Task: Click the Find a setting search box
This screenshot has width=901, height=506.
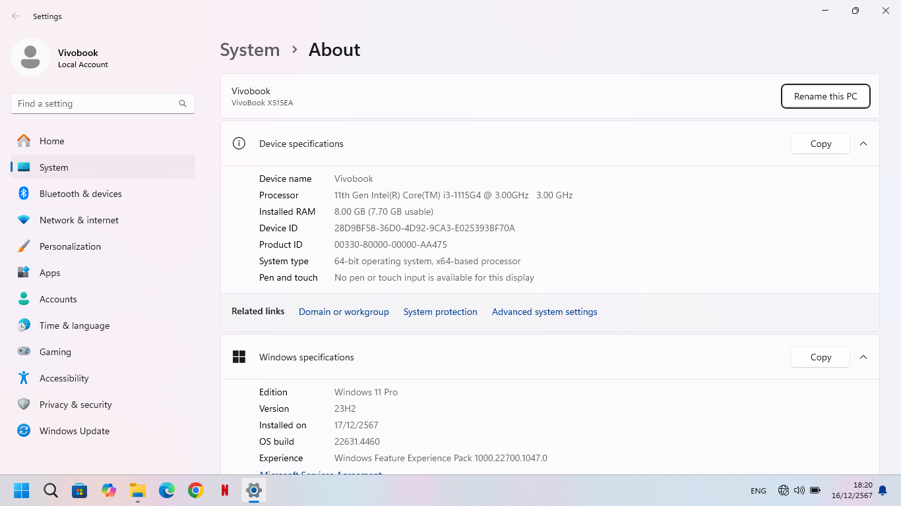Action: pyautogui.click(x=103, y=103)
